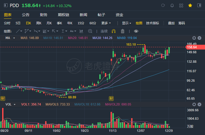
Task: Expand the measurement tool dropdown arrow
Action: tap(66, 31)
